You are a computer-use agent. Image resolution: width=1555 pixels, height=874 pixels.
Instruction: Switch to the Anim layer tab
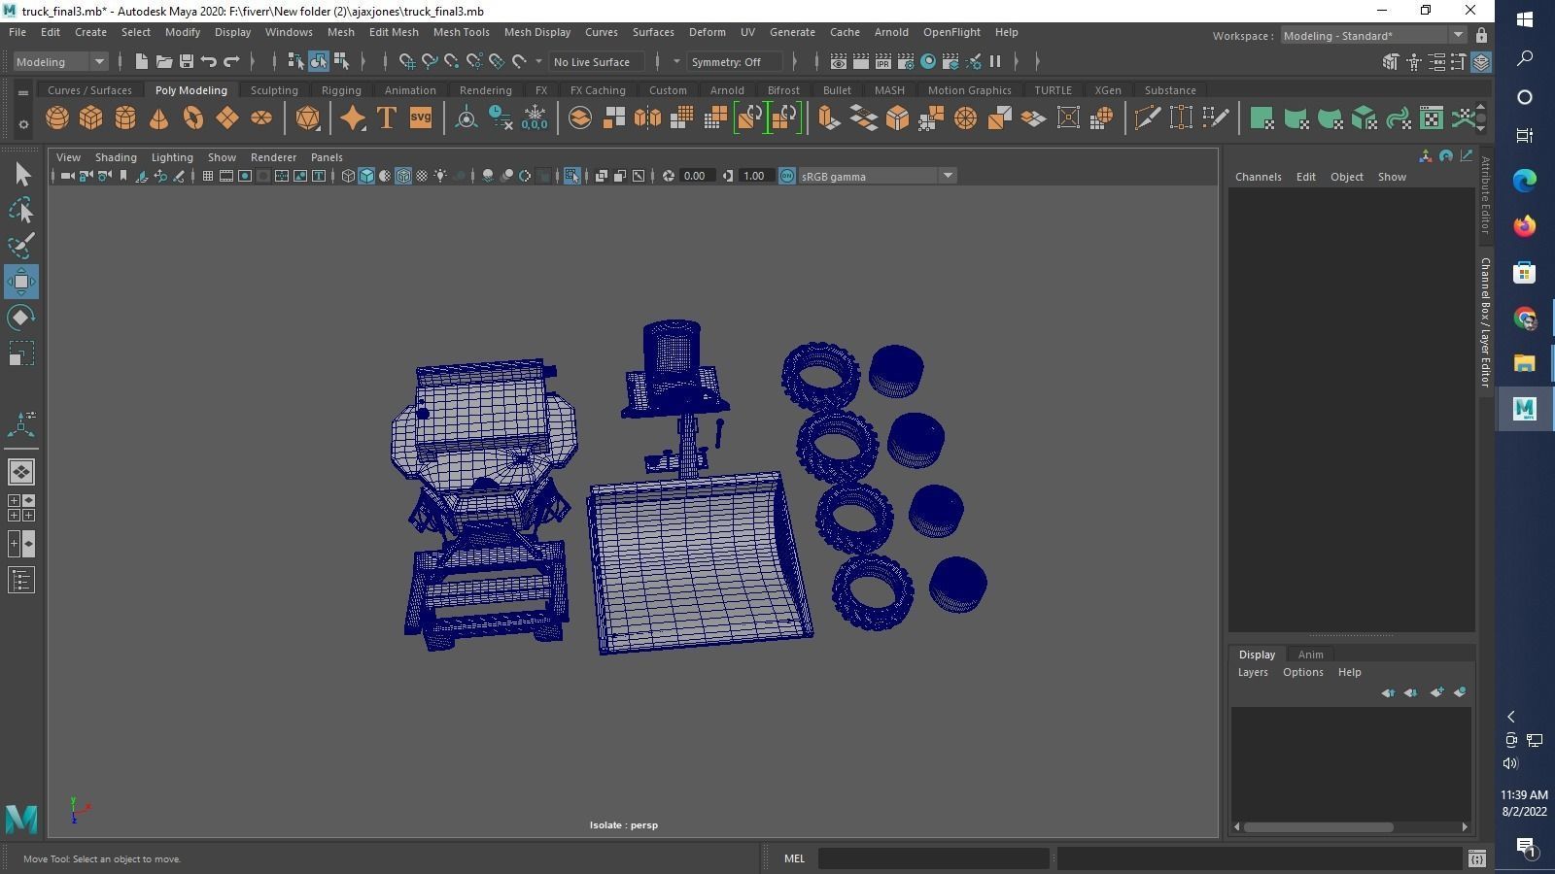click(1310, 655)
